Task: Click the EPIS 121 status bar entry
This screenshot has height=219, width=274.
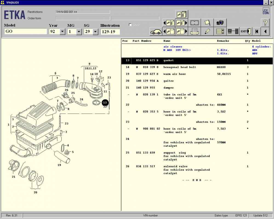Action: tap(241, 215)
